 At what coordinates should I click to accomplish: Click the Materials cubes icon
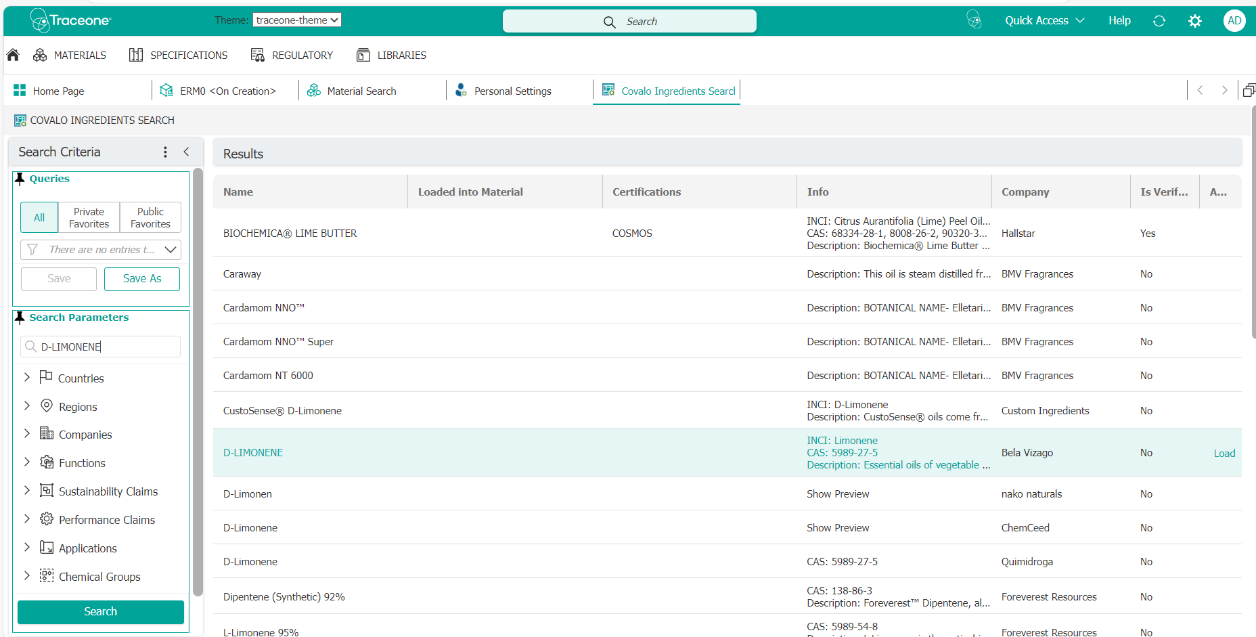click(x=40, y=55)
